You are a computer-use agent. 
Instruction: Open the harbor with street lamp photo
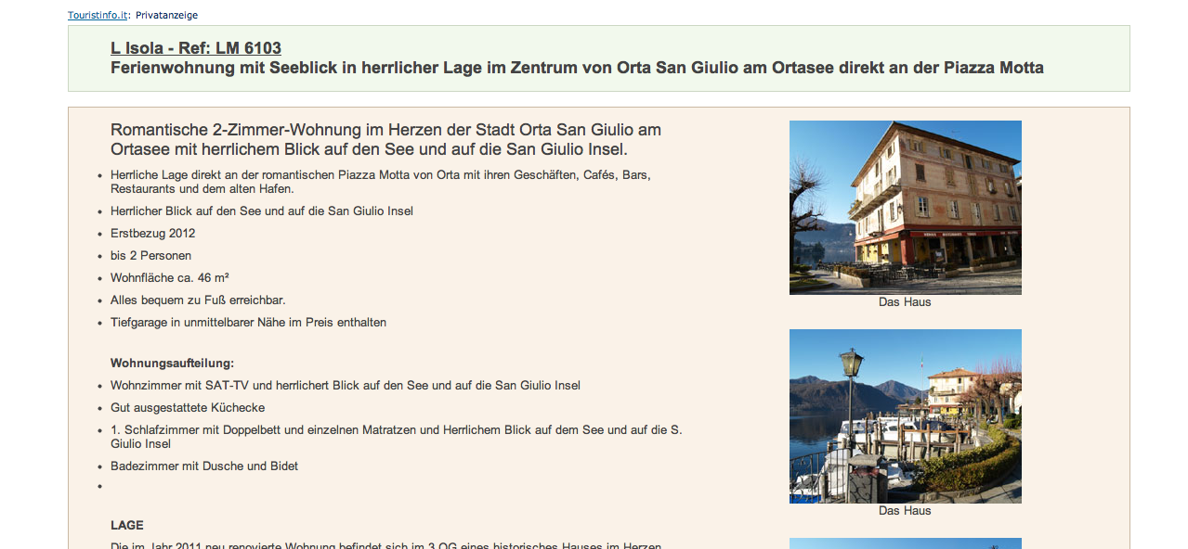click(905, 415)
